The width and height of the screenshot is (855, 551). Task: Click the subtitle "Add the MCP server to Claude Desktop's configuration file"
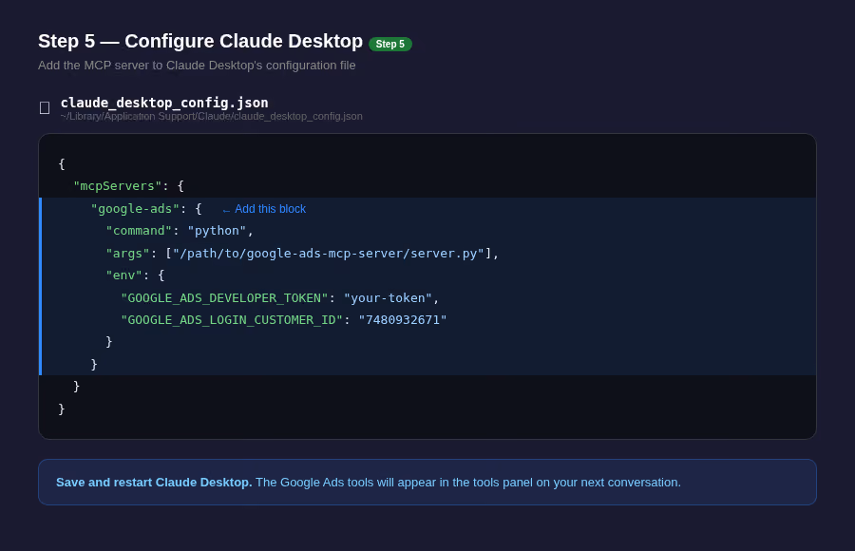(x=197, y=66)
